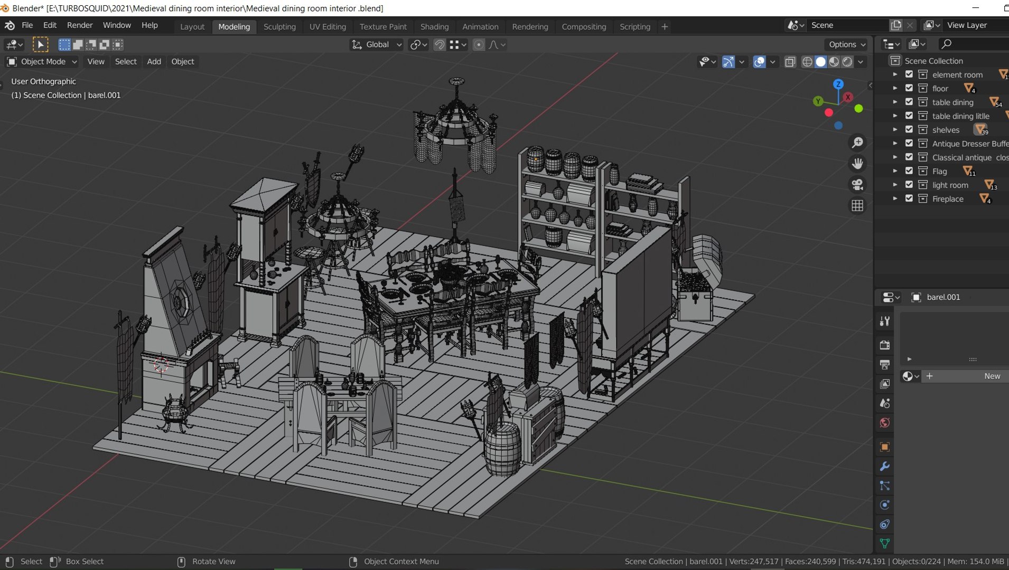Select solid viewport shading icon
This screenshot has height=570, width=1009.
[820, 62]
